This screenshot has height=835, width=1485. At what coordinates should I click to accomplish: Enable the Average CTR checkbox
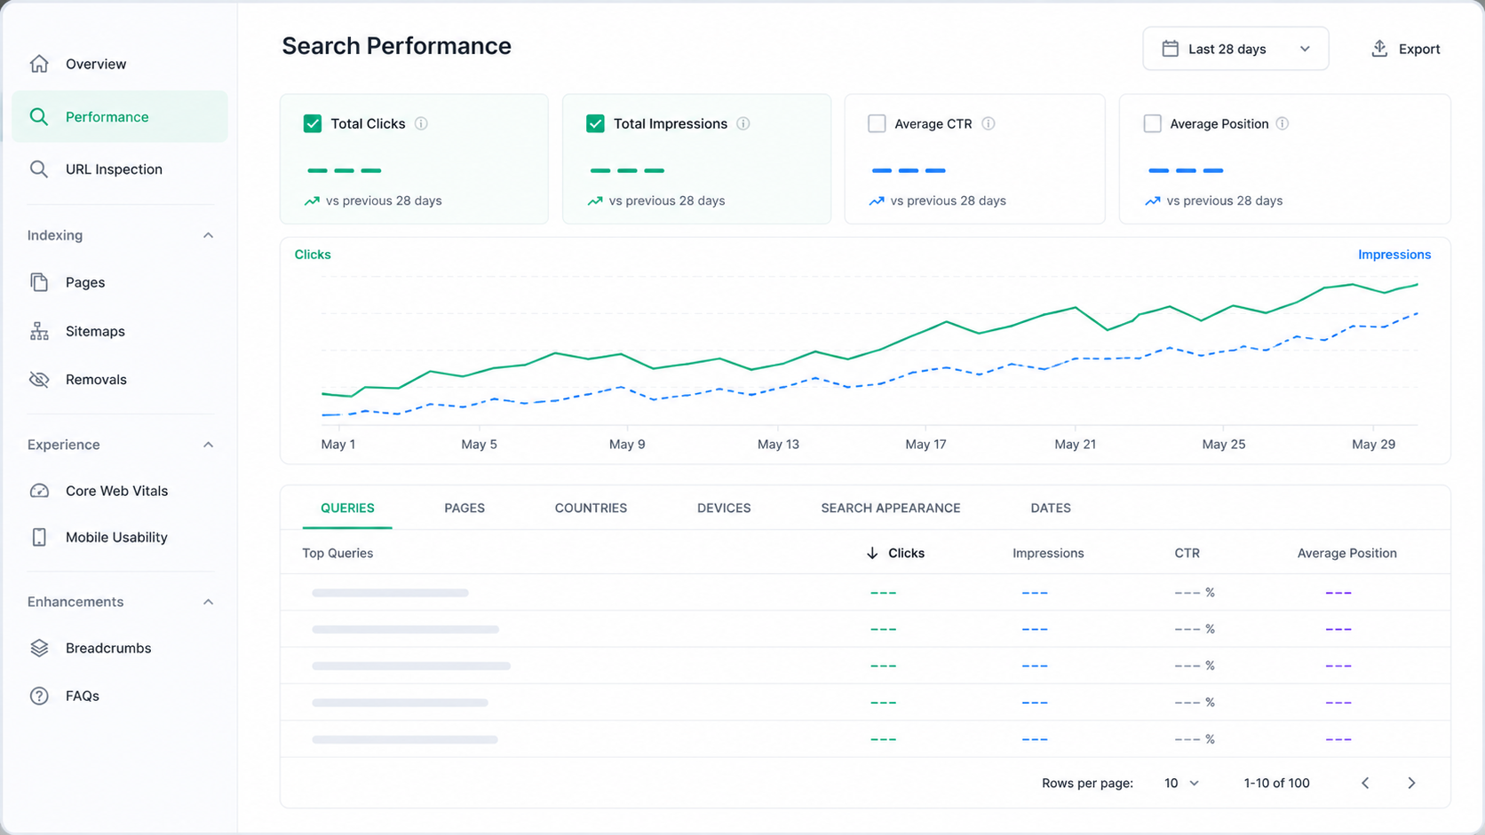877,123
